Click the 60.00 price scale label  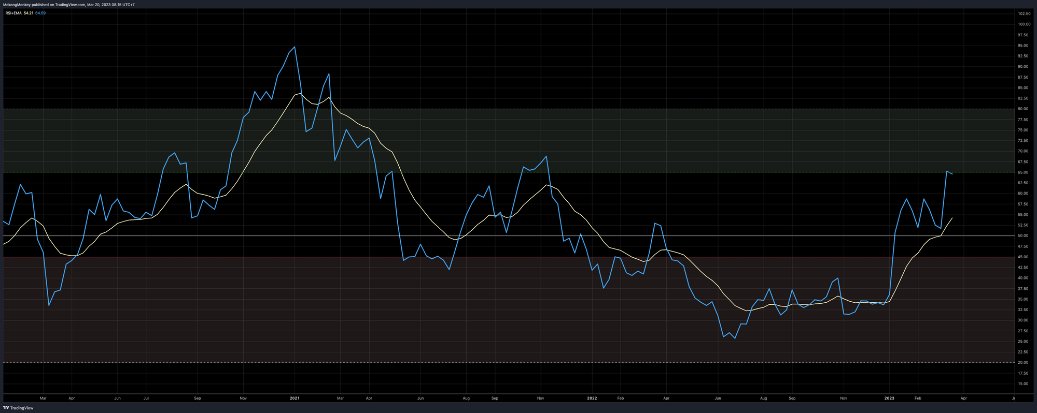click(x=1023, y=194)
